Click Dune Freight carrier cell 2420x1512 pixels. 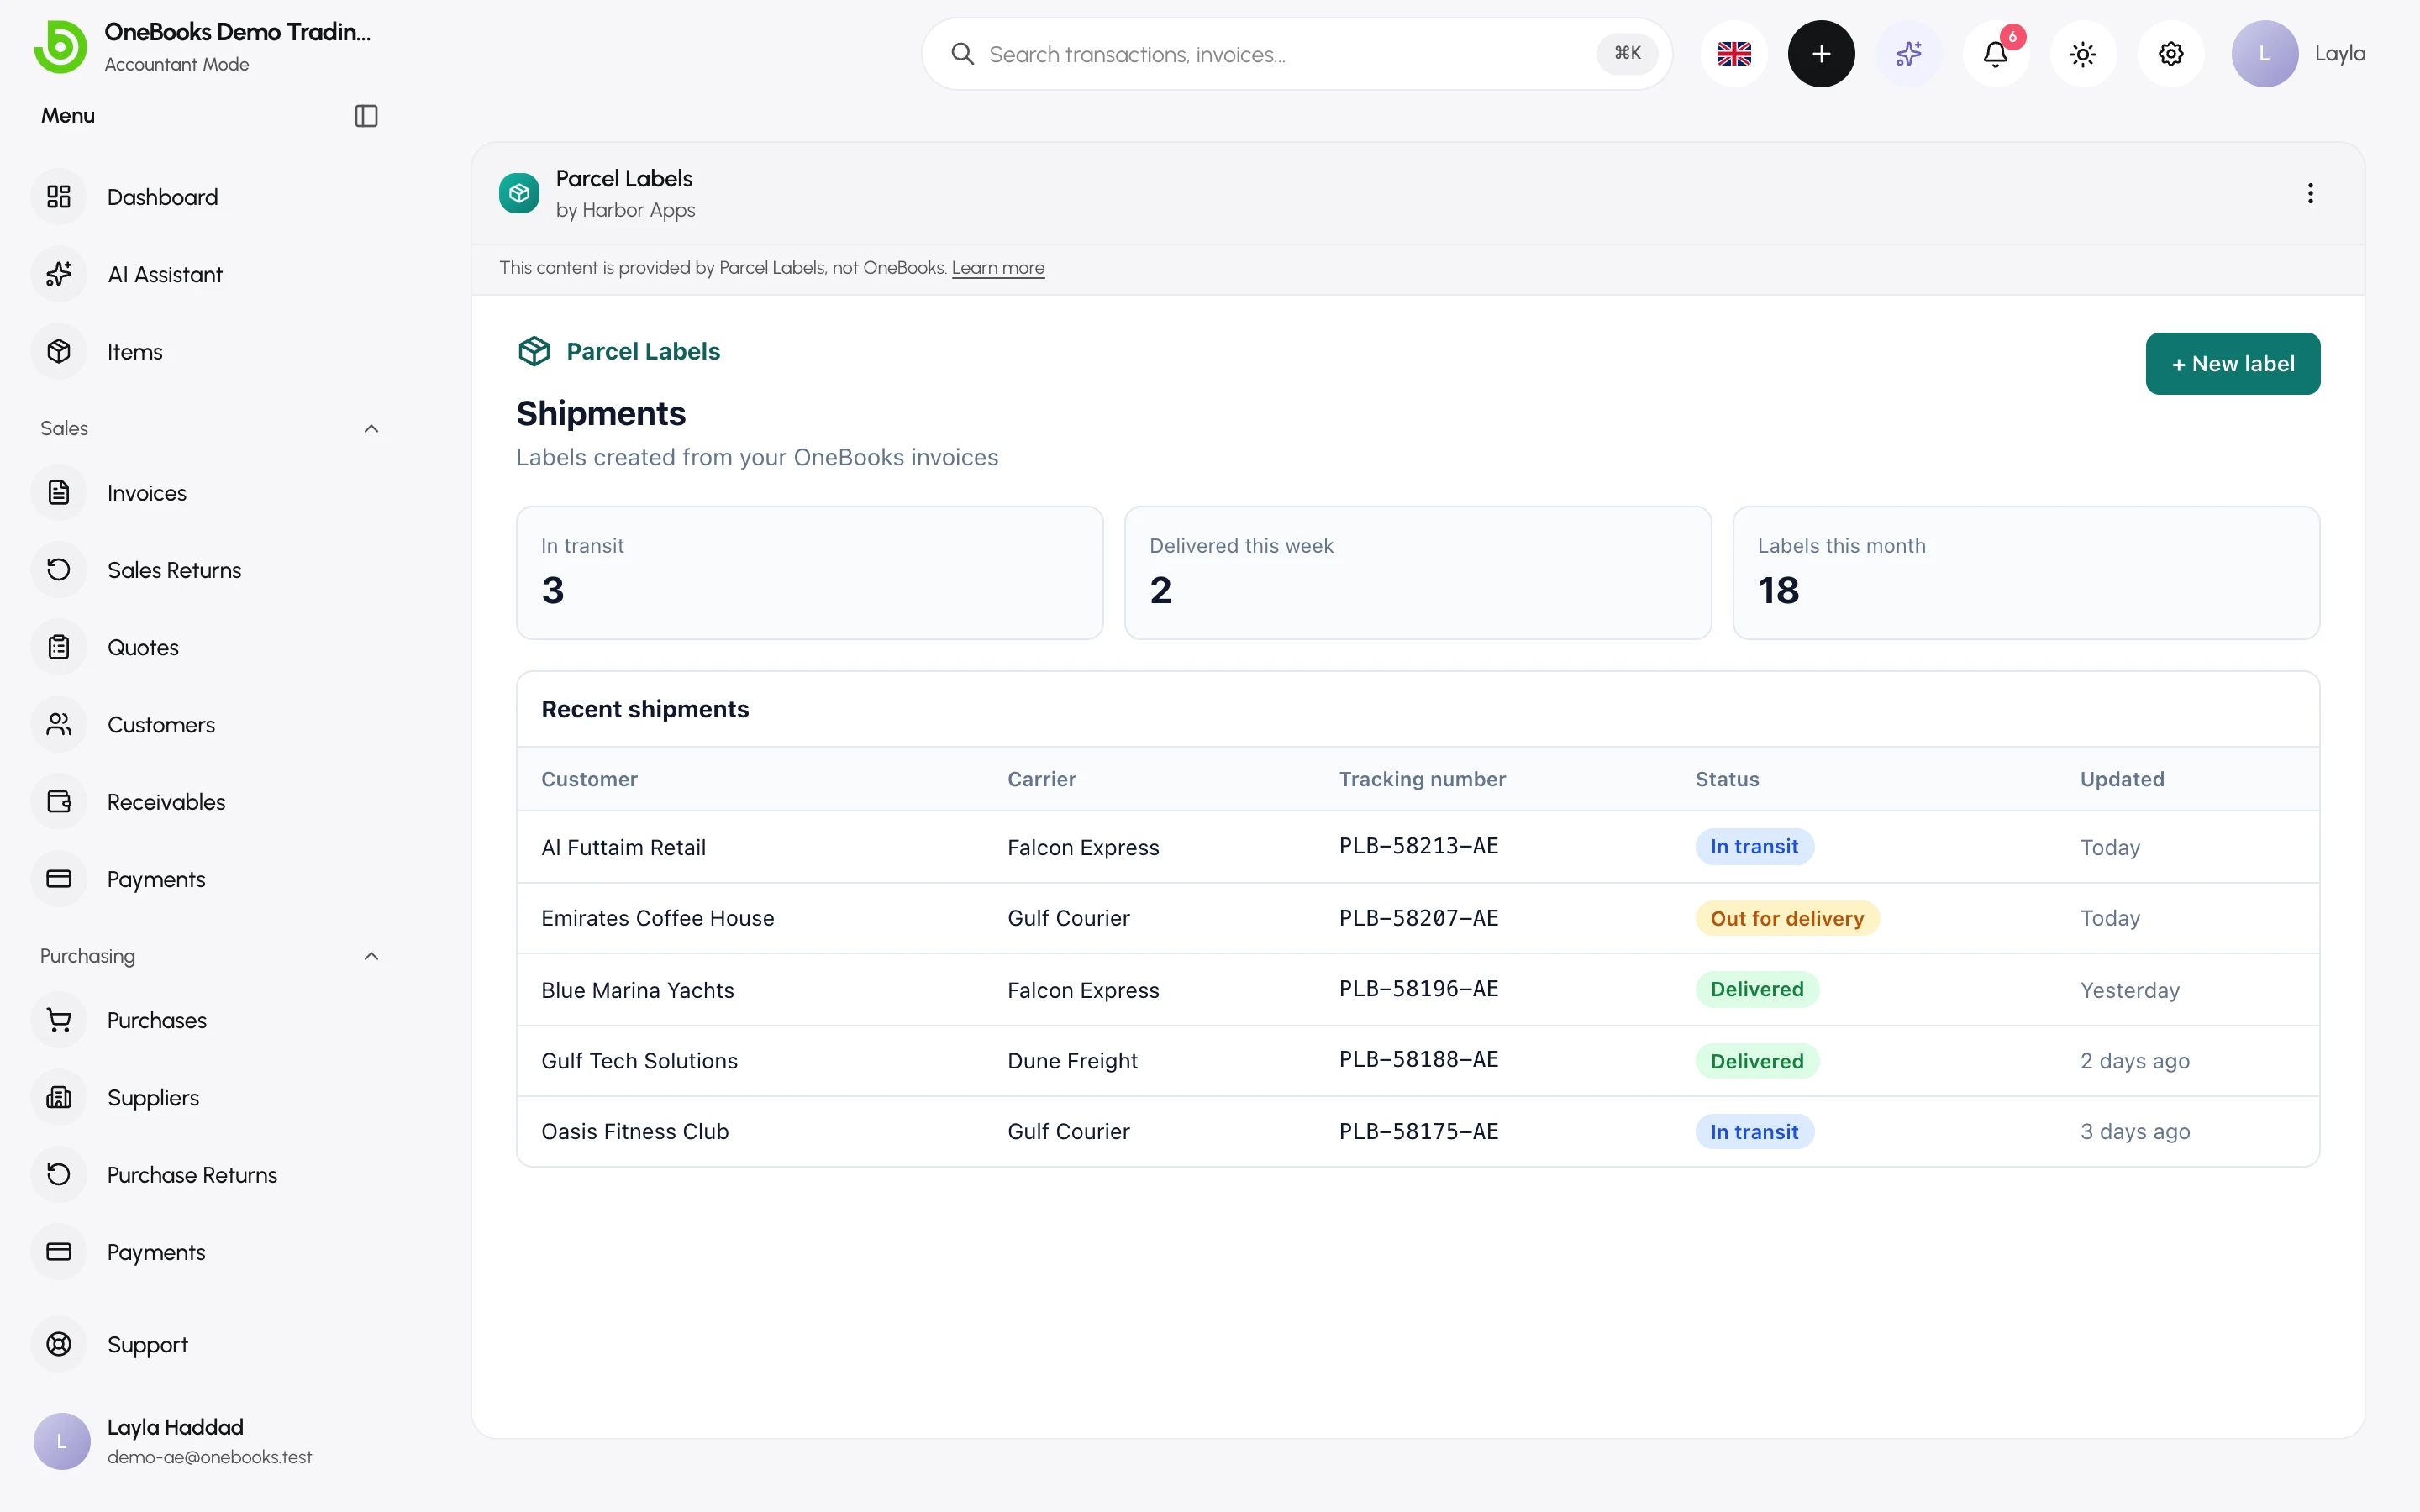pyautogui.click(x=1072, y=1061)
